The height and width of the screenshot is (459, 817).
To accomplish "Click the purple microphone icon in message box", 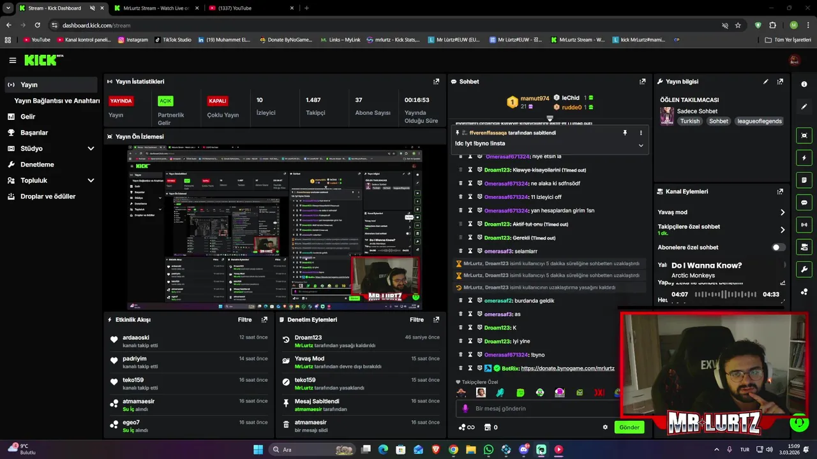I will tap(465, 409).
